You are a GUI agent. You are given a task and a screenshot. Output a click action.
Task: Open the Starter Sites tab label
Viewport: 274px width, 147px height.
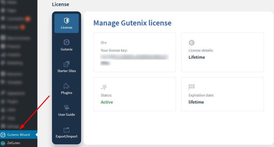click(66, 71)
